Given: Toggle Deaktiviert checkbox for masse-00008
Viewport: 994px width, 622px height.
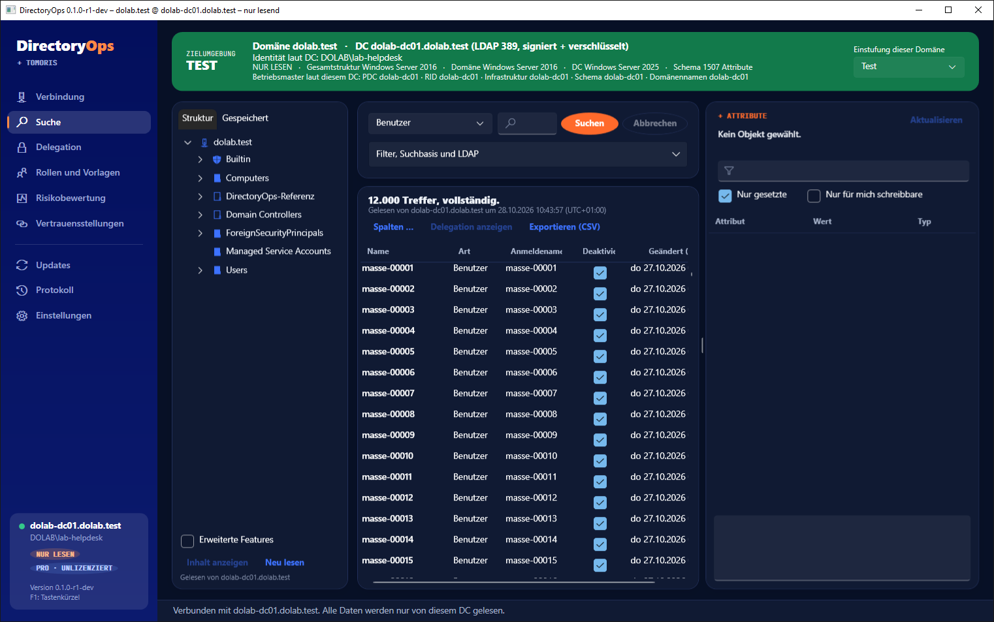Looking at the screenshot, I should point(600,419).
